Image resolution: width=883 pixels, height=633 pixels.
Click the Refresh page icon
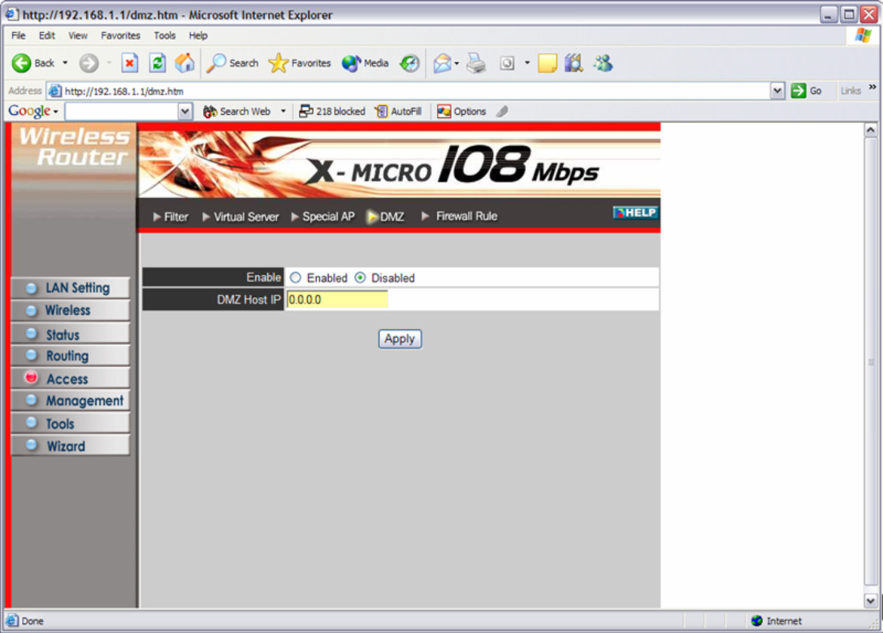157,63
